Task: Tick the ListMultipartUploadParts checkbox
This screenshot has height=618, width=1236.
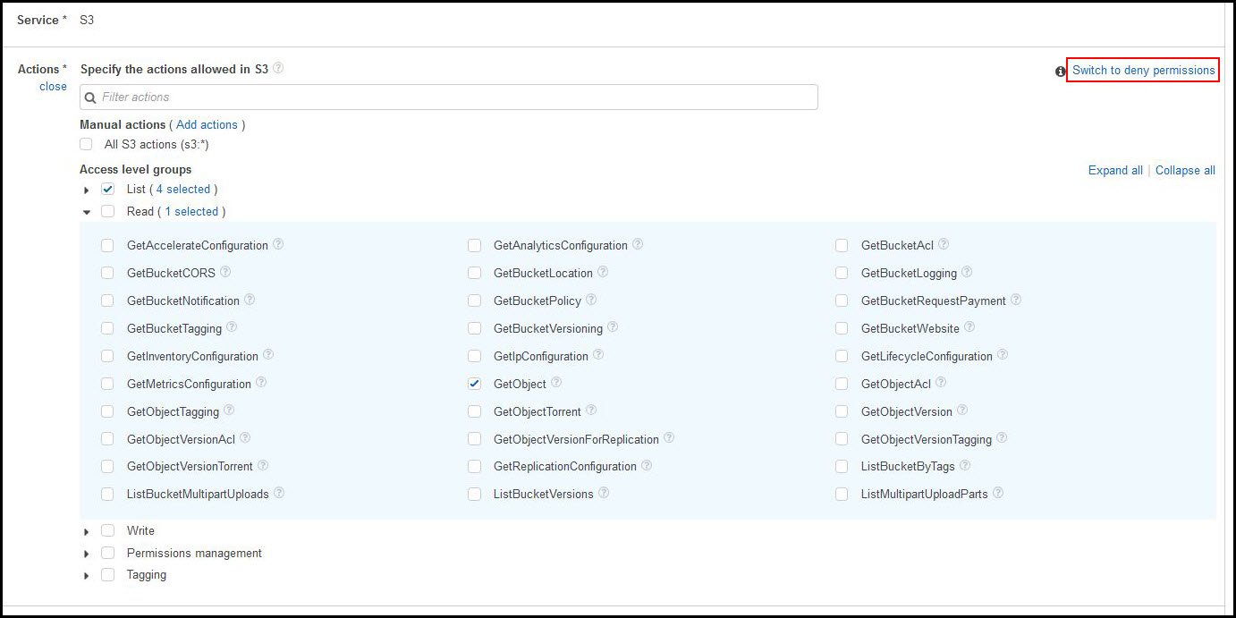Action: 842,494
